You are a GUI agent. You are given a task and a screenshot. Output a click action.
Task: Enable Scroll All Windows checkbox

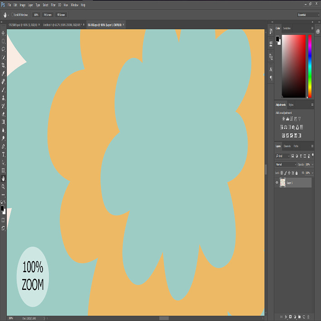tap(13, 14)
